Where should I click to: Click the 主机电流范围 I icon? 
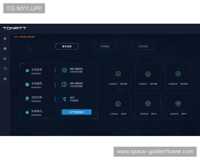[64, 84]
